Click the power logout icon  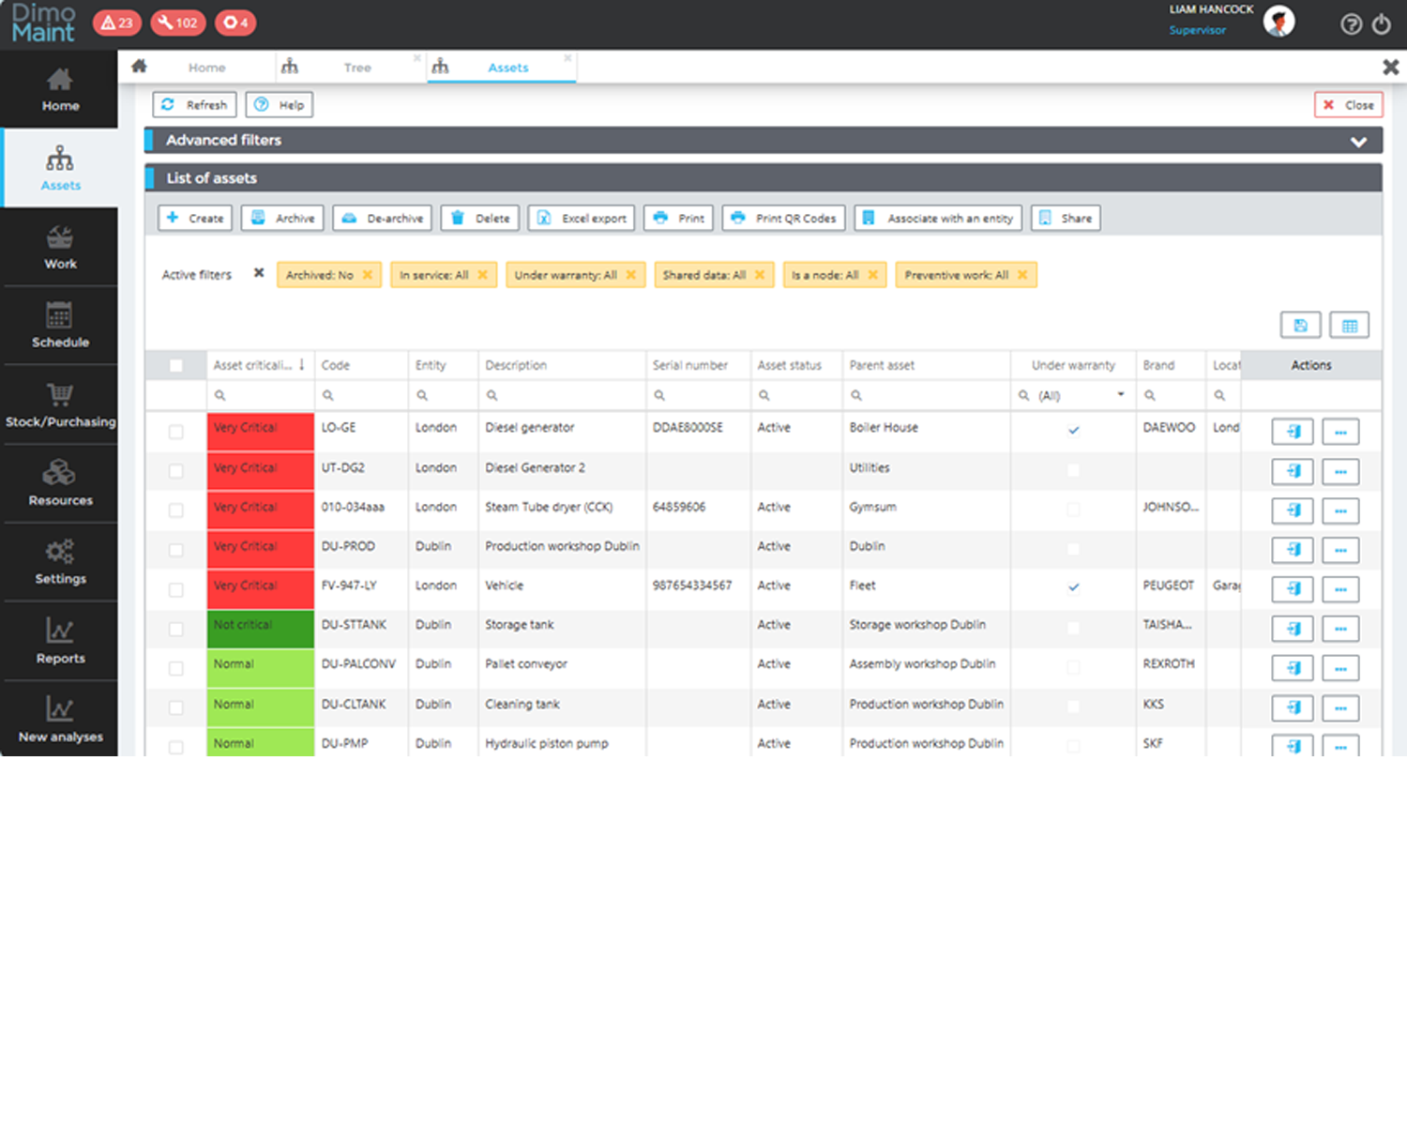(x=1382, y=24)
